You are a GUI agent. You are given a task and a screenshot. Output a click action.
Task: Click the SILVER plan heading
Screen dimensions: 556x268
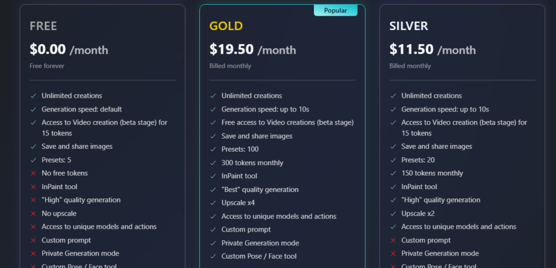408,26
